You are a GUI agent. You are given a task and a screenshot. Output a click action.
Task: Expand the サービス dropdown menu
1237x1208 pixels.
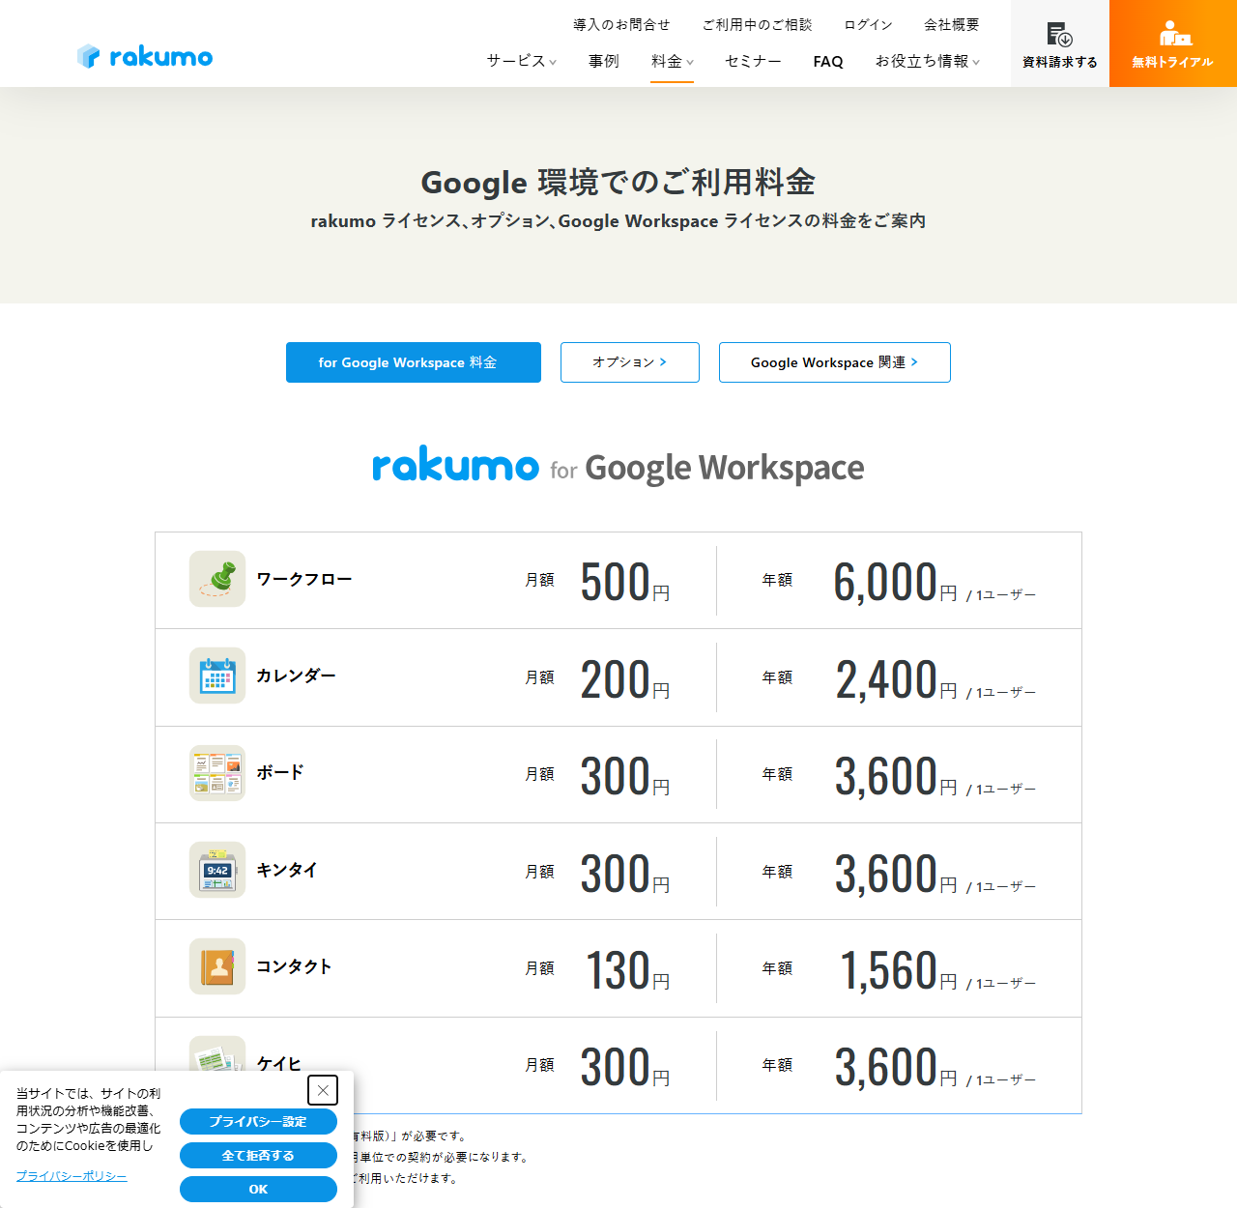pyautogui.click(x=522, y=61)
